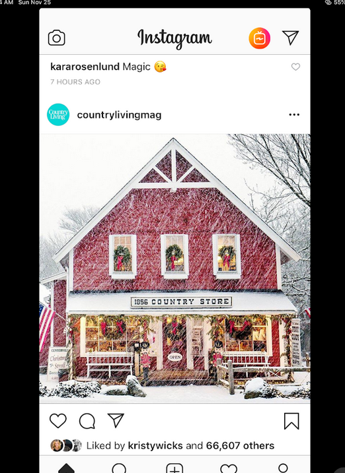Tap the liker avatars beside Liked by
The height and width of the screenshot is (473, 345).
66,445
